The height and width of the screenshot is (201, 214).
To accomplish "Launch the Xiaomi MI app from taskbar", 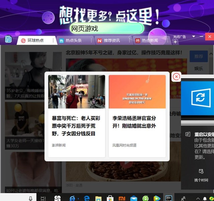I will tap(122, 198).
